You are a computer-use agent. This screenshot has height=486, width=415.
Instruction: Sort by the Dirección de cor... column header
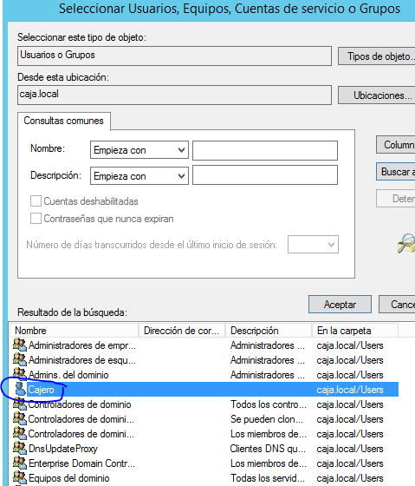182,331
